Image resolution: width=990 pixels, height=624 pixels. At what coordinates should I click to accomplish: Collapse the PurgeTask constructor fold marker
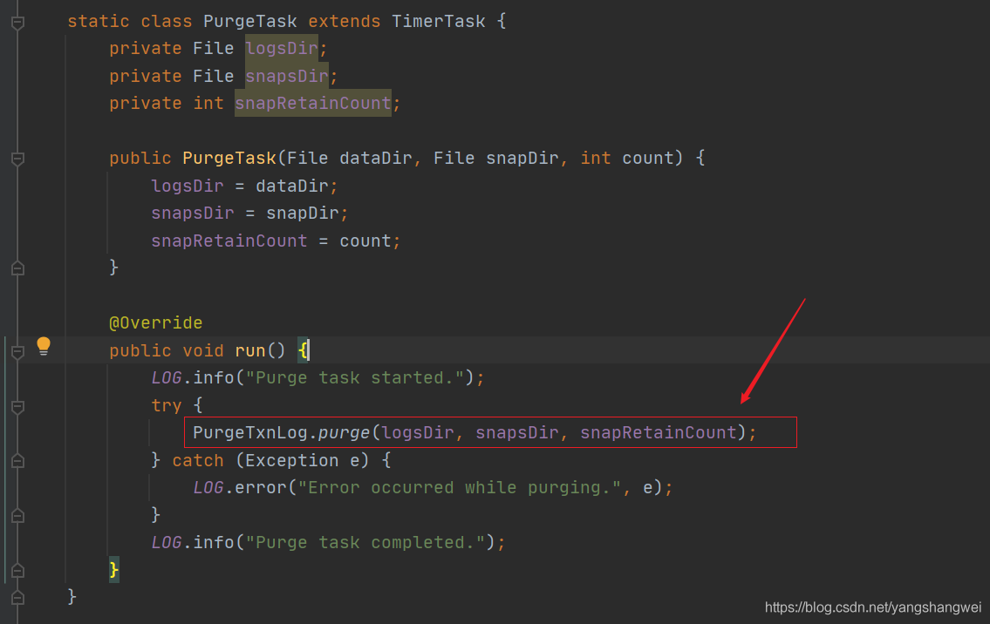(x=17, y=159)
